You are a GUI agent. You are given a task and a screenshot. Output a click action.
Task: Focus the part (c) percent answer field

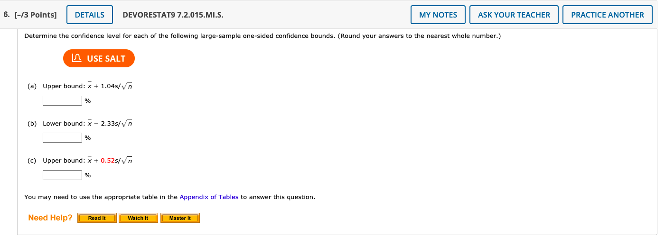tap(63, 175)
